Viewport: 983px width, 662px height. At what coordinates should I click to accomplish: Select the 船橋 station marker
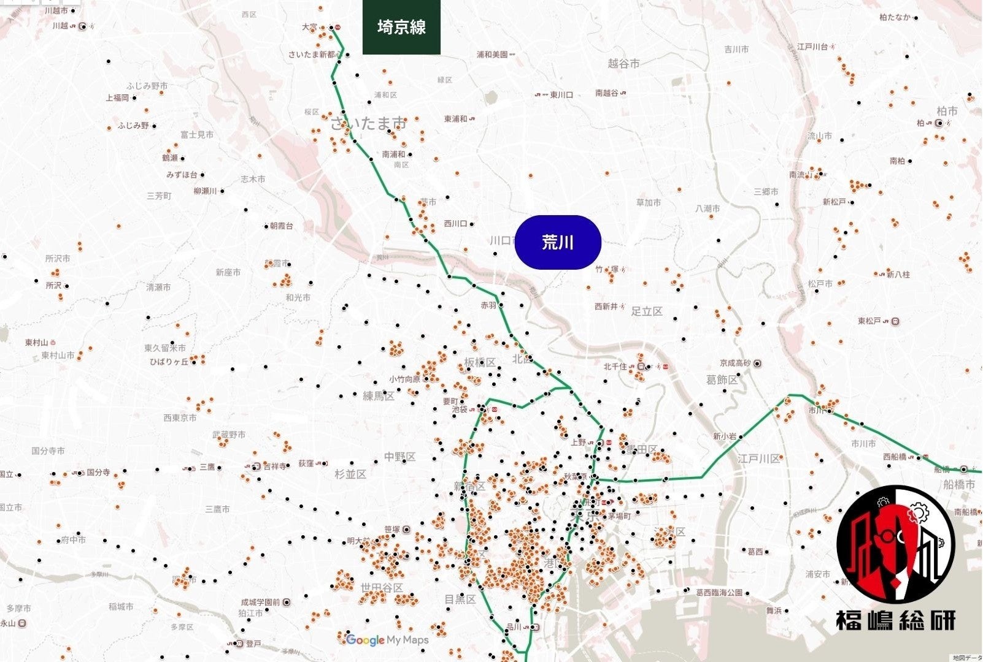(x=963, y=470)
